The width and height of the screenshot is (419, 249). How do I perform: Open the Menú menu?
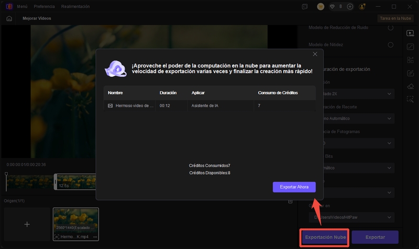(22, 6)
